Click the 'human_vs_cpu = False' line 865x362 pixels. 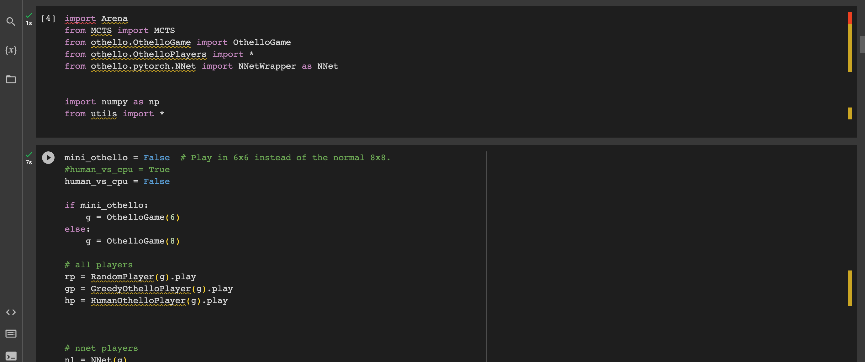[117, 181]
